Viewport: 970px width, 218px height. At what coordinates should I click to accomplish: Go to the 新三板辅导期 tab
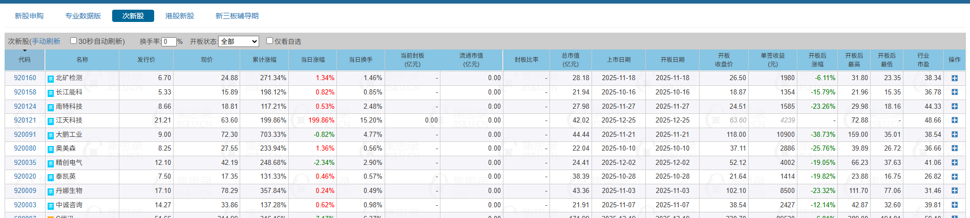point(237,16)
